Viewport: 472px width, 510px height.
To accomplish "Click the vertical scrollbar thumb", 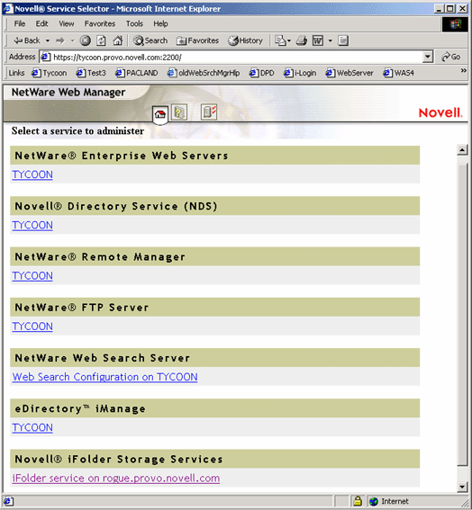I will tap(462, 315).
